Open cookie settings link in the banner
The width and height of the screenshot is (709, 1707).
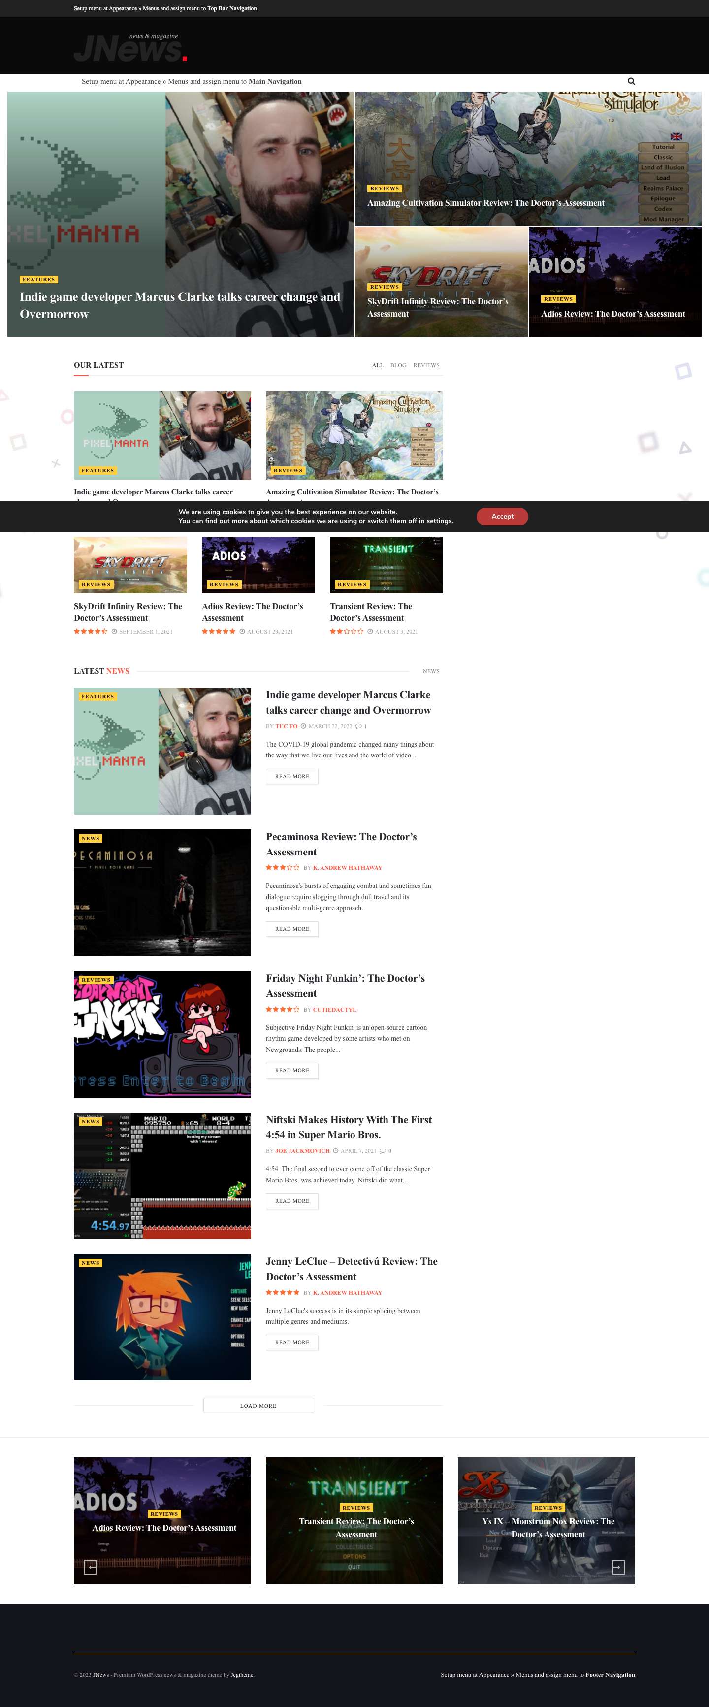click(439, 521)
